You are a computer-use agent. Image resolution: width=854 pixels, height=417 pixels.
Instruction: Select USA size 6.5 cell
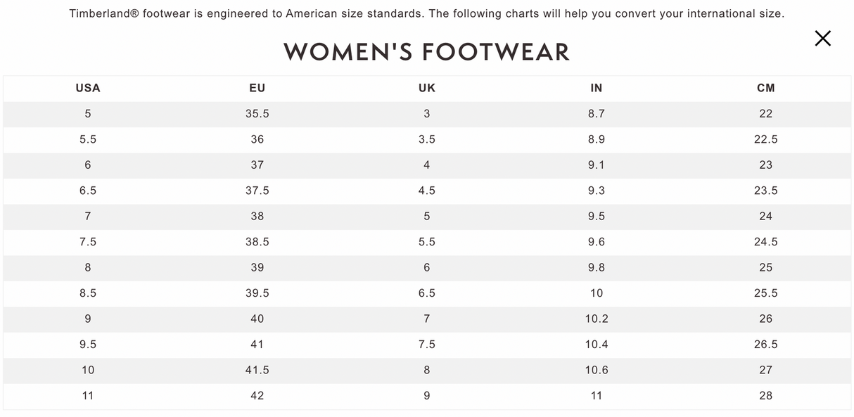(88, 191)
